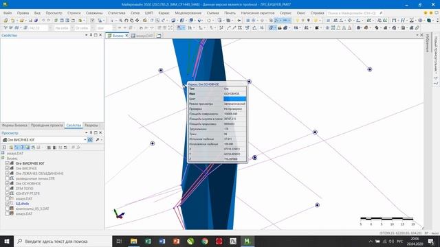
Task: Open the Моделирование menu
Action: coord(188,13)
